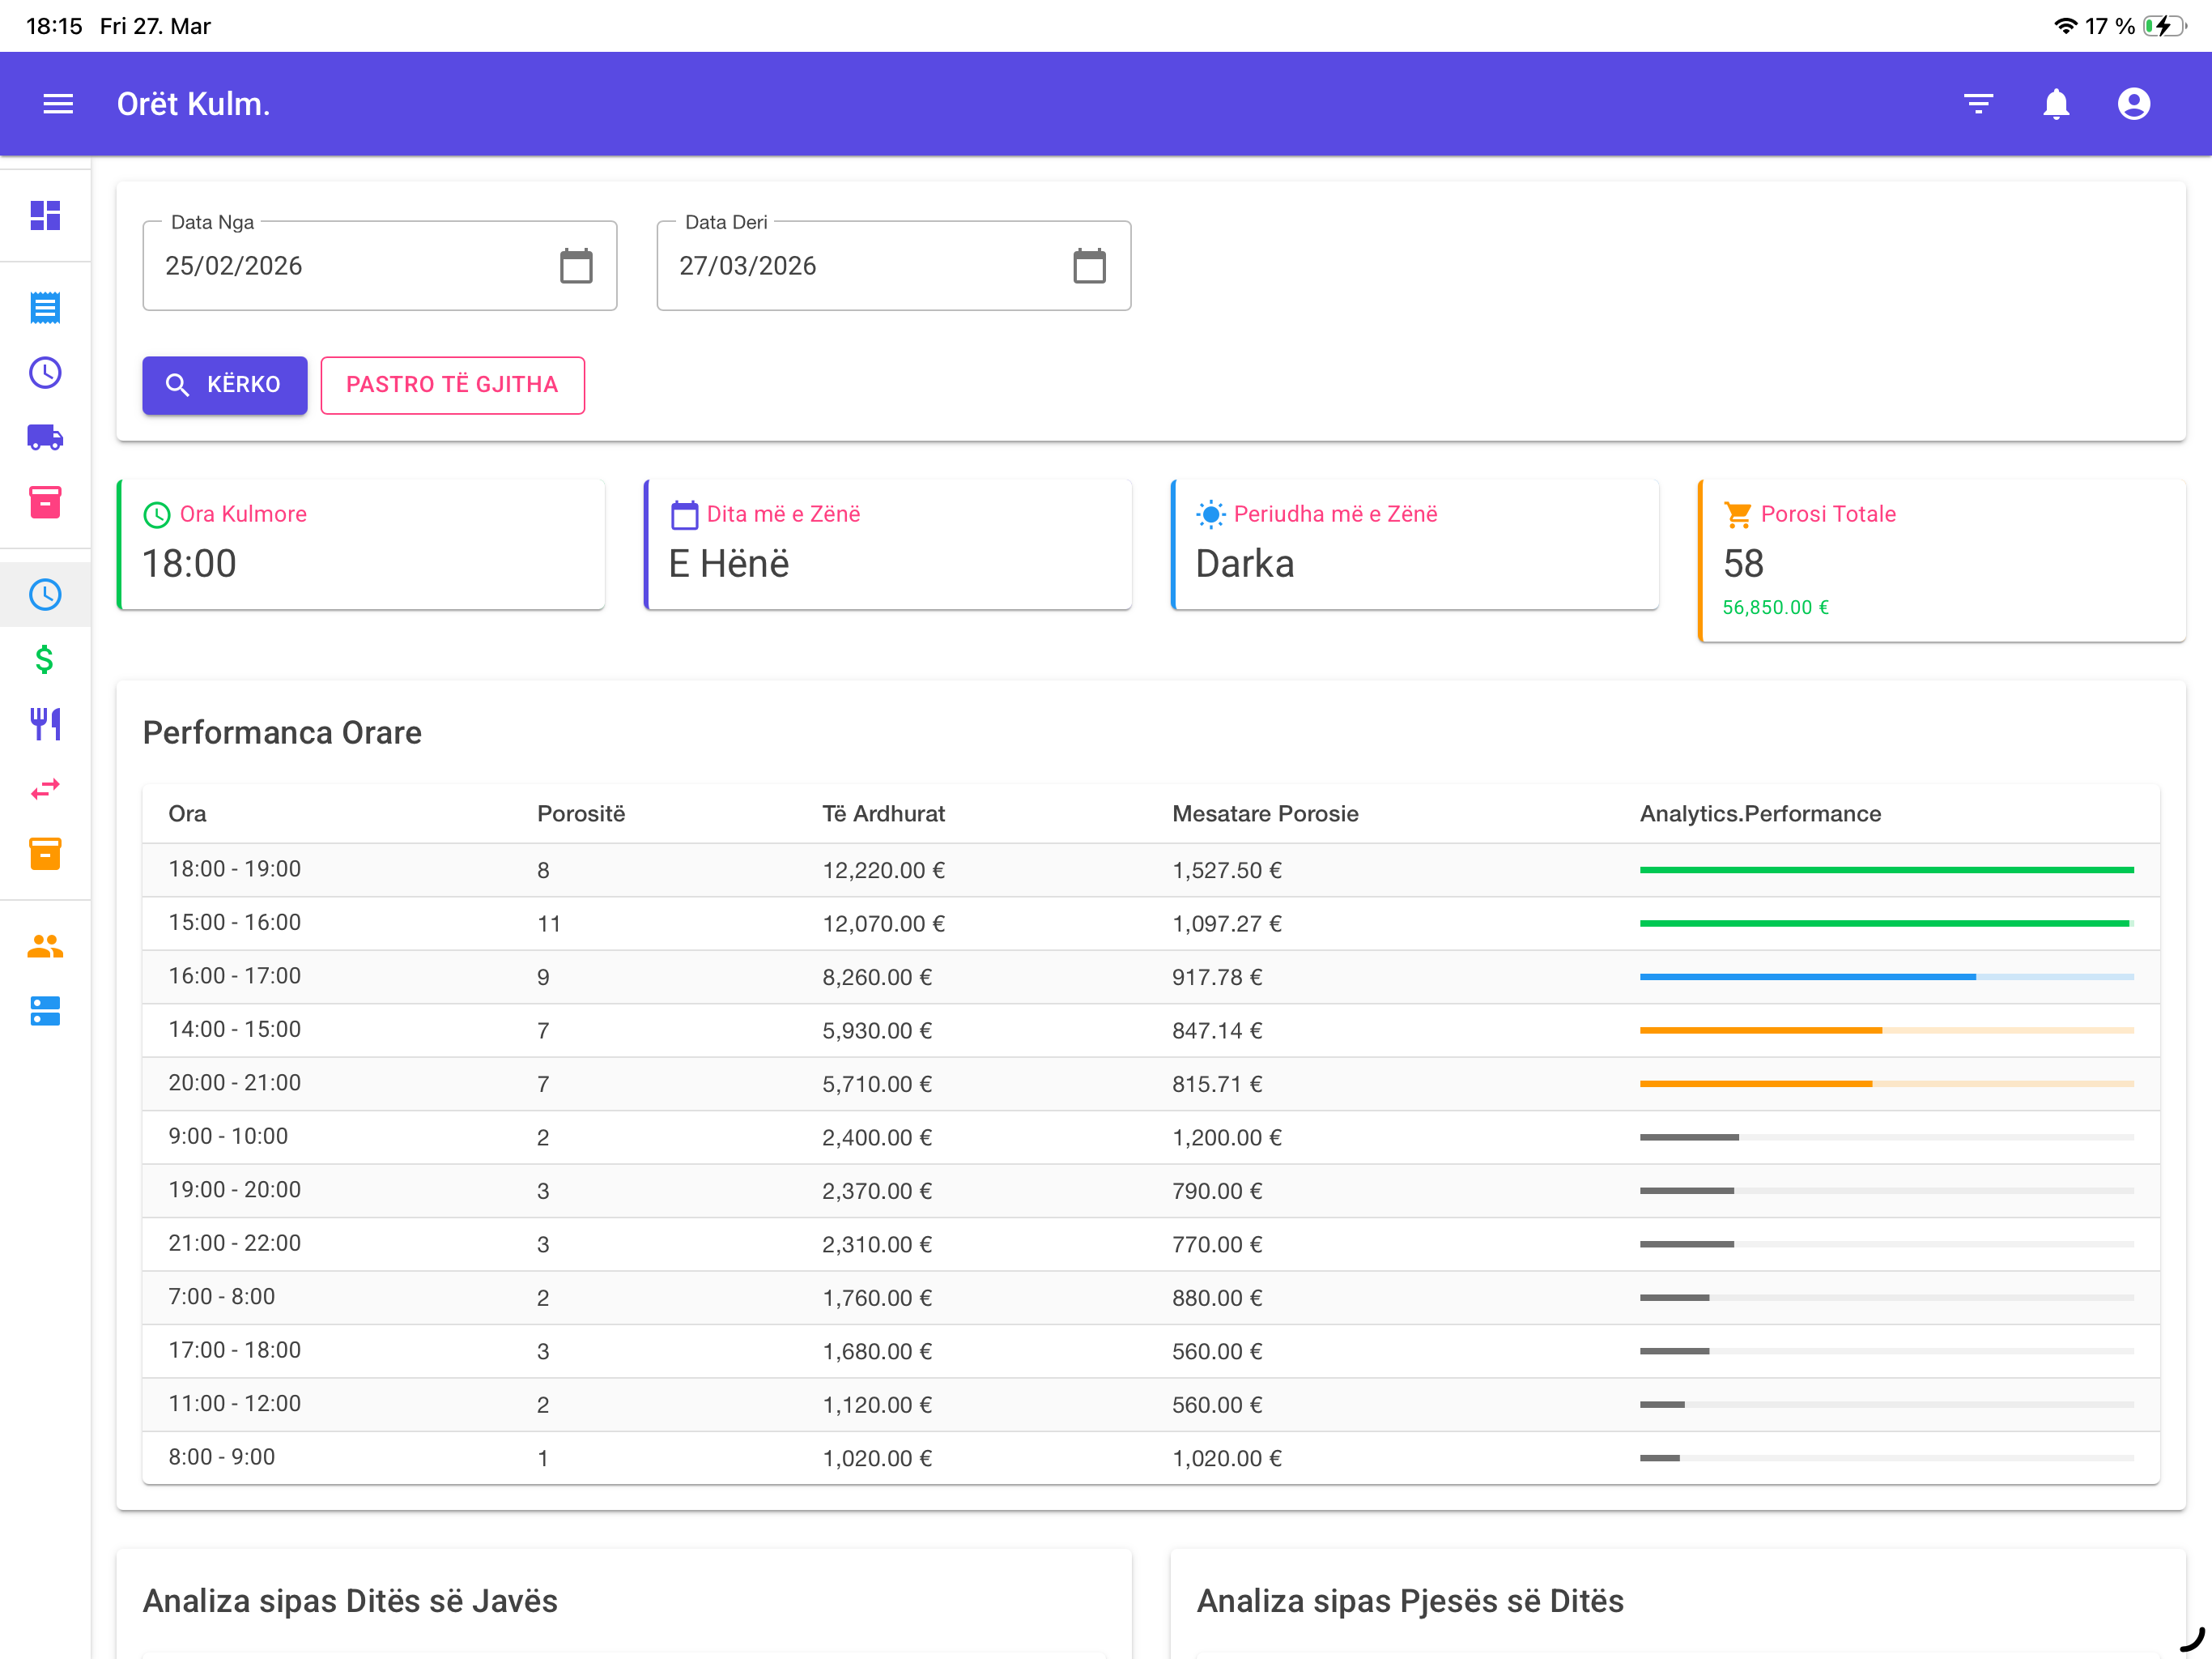The image size is (2212, 1659).
Task: Click the E Hënë busiest day value
Action: [x=728, y=565]
